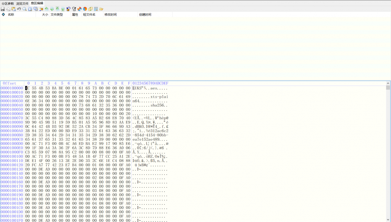Select the highlighted first byte 4C

tap(27, 88)
